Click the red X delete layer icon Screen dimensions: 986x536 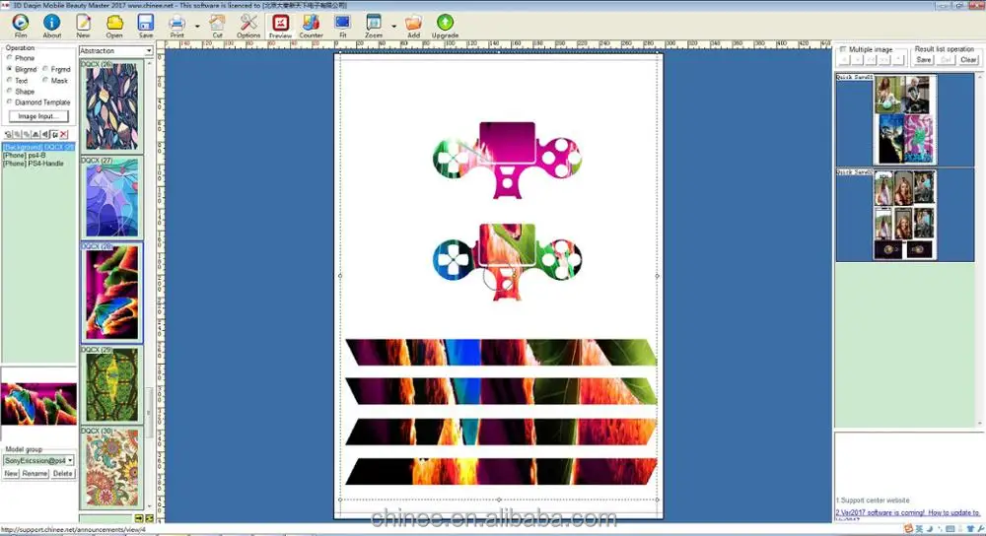63,134
